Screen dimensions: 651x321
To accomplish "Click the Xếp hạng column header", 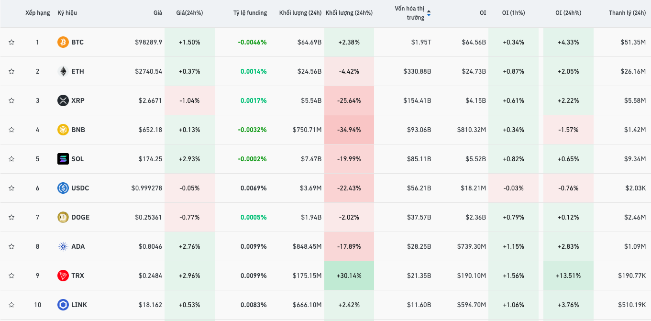I will tap(37, 13).
